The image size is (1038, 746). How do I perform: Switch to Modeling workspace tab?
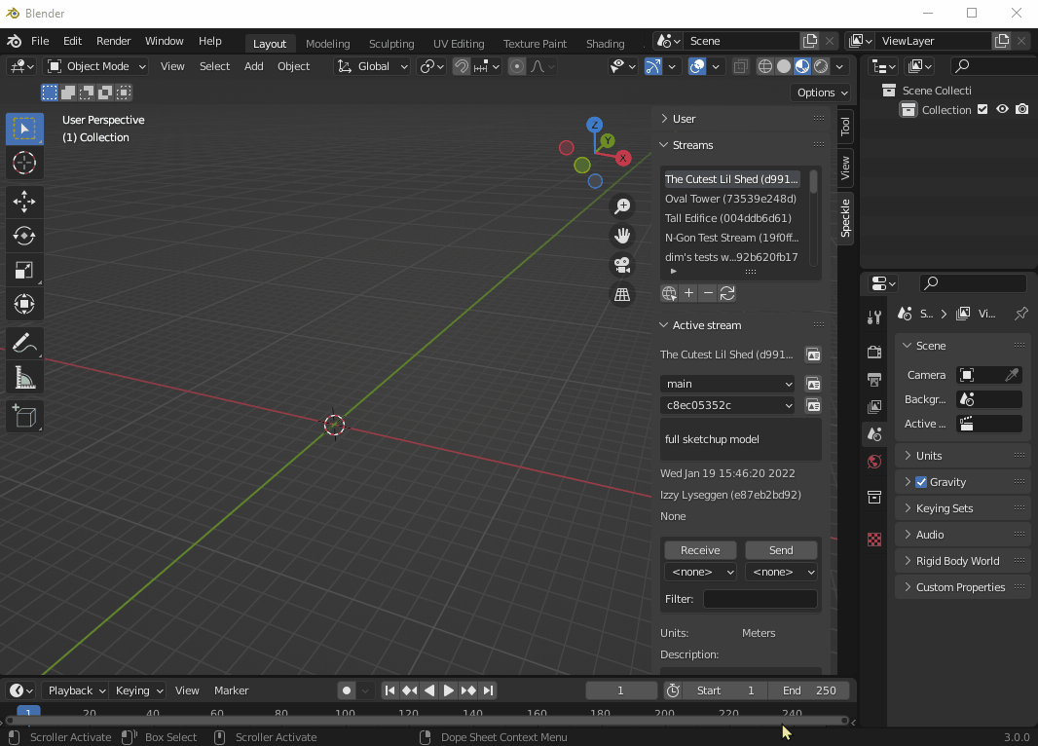(328, 44)
